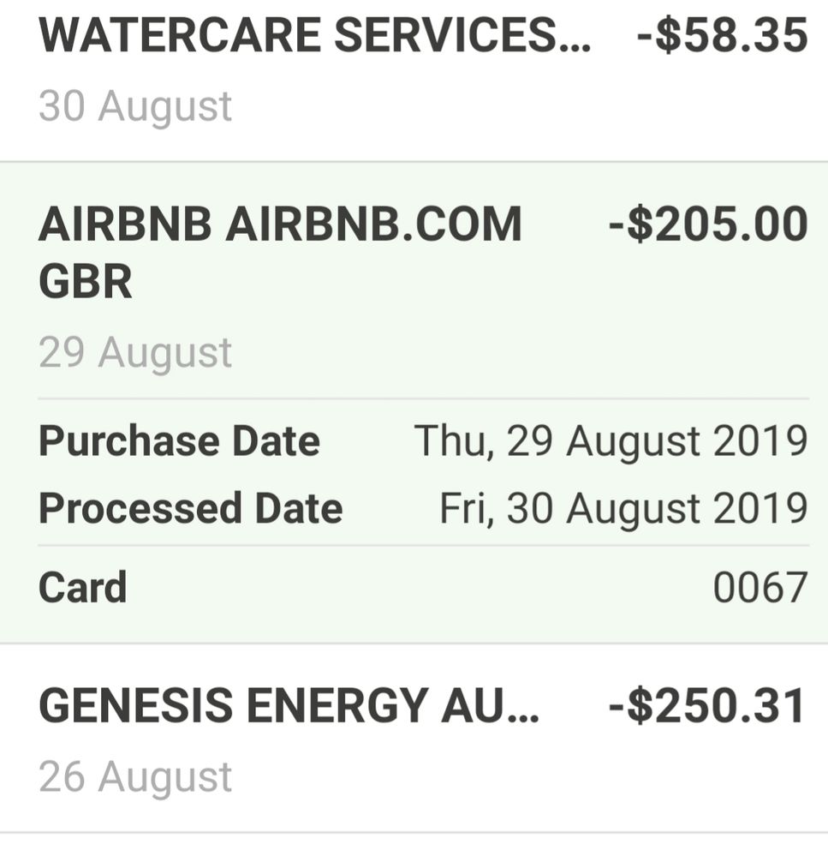Click the -$58.35 Watercare amount
828x856 pixels.
[722, 36]
